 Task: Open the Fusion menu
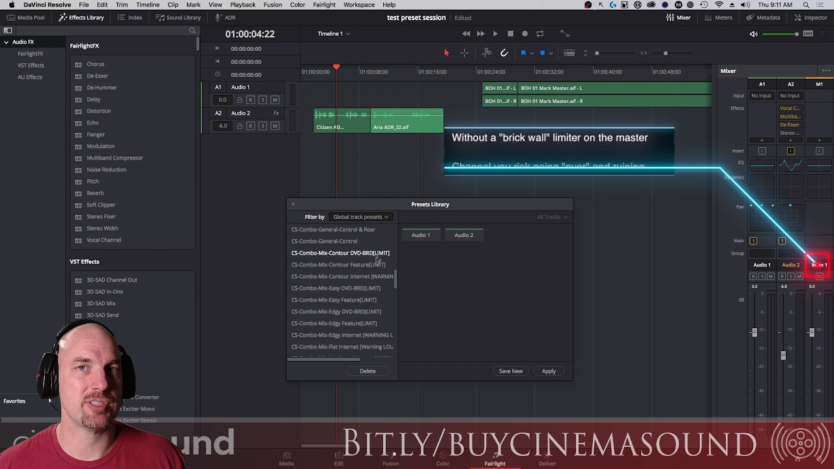272,5
